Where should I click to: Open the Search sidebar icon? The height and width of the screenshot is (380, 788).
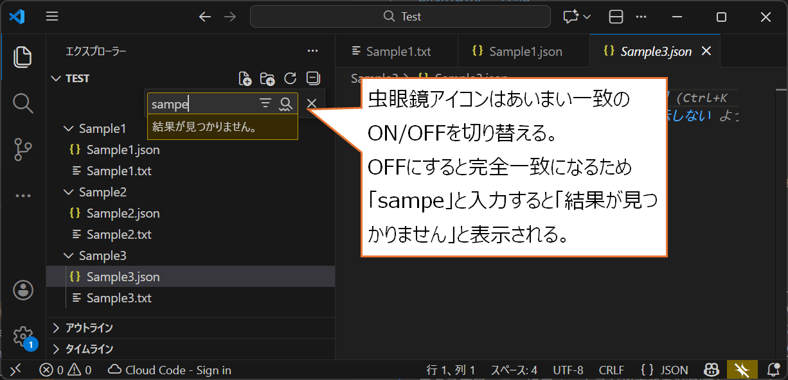[22, 103]
